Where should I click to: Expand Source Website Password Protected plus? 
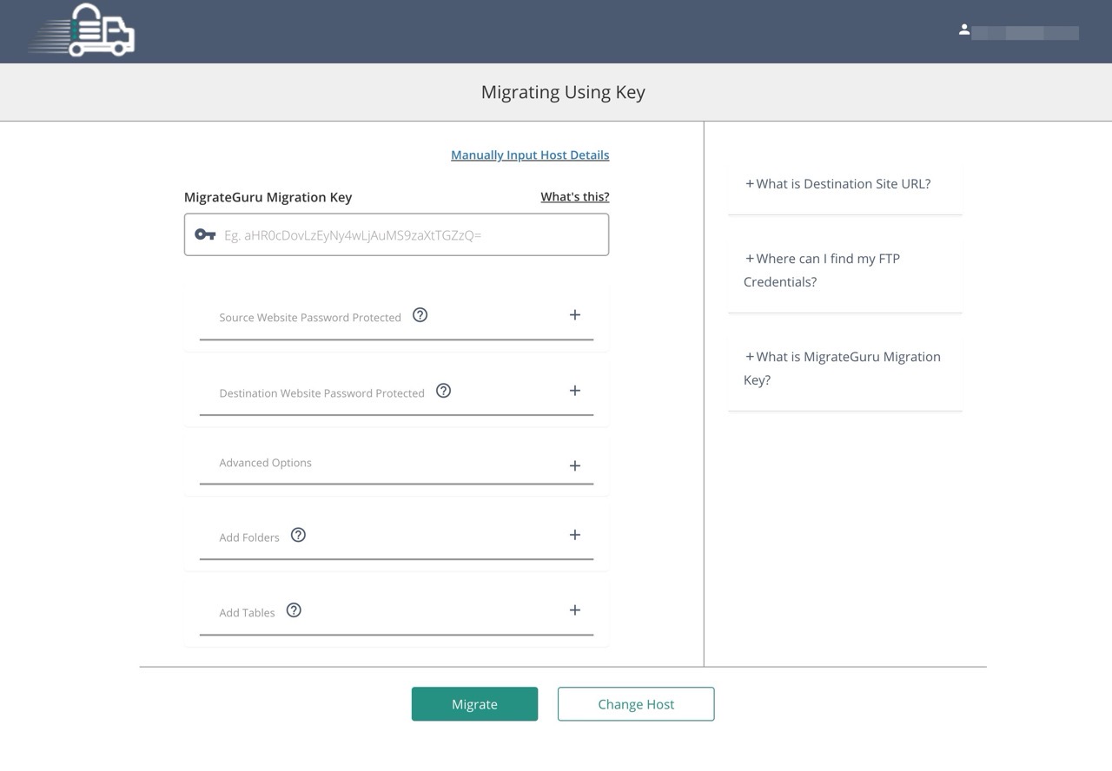pyautogui.click(x=574, y=315)
